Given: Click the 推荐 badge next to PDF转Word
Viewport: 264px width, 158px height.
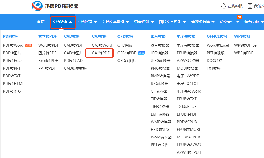Looking at the screenshot, I should click(28, 45).
